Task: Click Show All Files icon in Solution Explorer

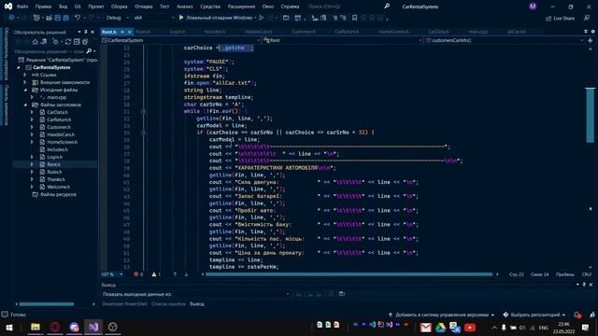Action: pyautogui.click(x=85, y=41)
